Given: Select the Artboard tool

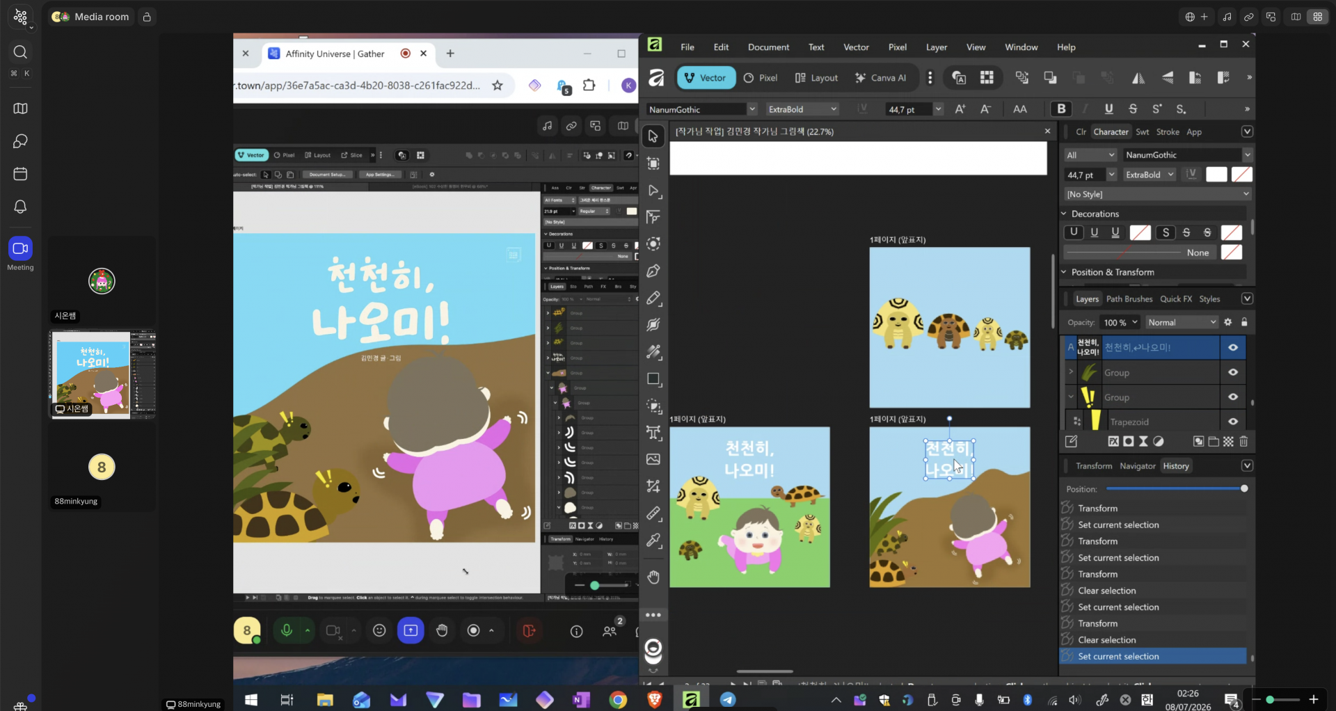Looking at the screenshot, I should [x=653, y=163].
